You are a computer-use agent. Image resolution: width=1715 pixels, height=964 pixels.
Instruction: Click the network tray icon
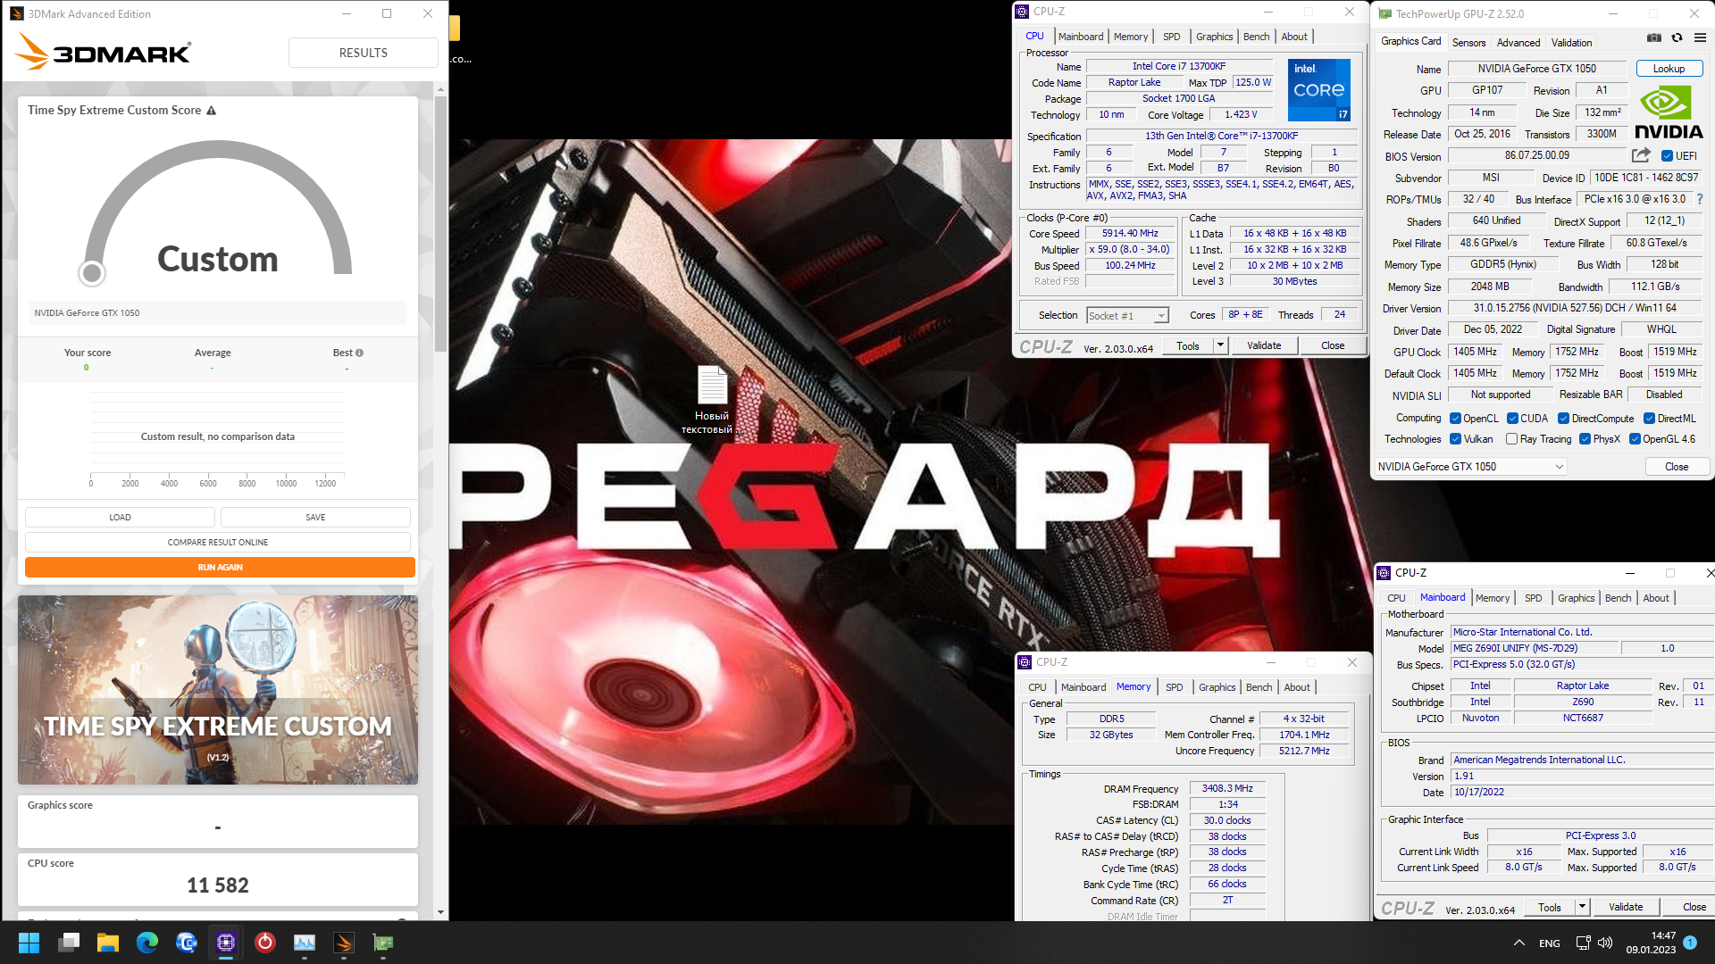[1583, 943]
